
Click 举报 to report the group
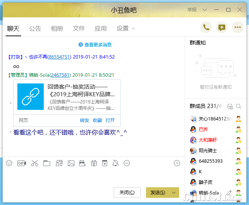coord(192,10)
